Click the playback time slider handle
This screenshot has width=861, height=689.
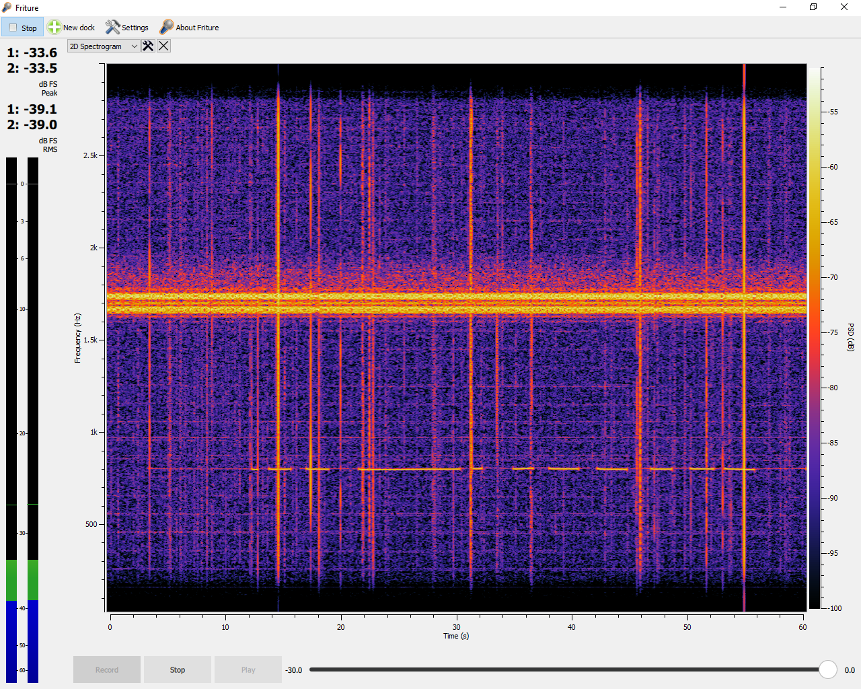click(x=827, y=669)
